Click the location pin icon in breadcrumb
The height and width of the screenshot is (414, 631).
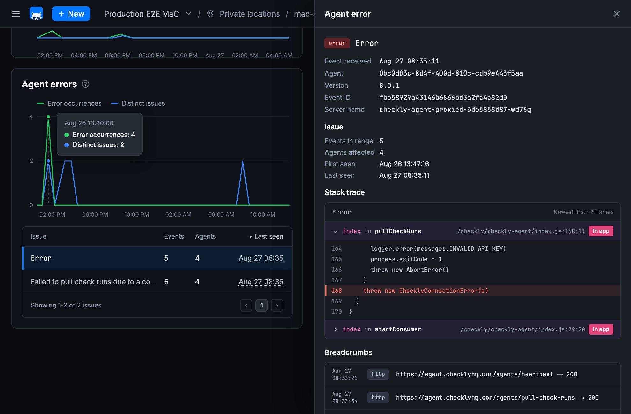click(x=210, y=14)
